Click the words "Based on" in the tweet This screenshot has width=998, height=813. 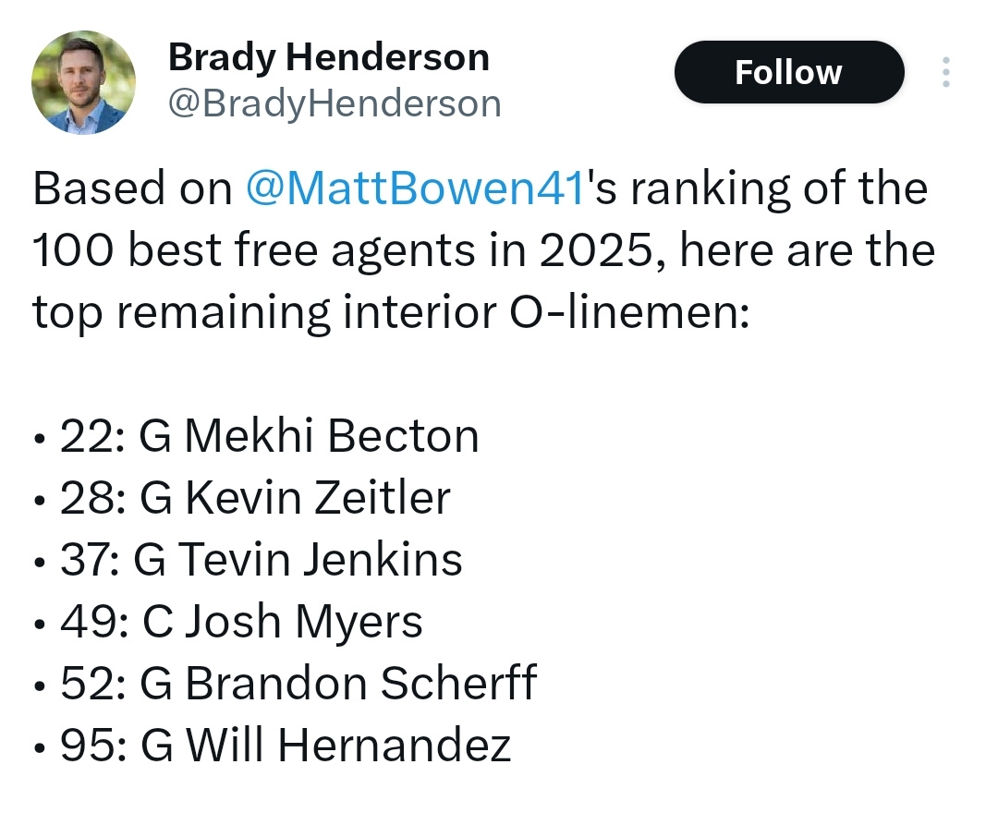[x=132, y=188]
